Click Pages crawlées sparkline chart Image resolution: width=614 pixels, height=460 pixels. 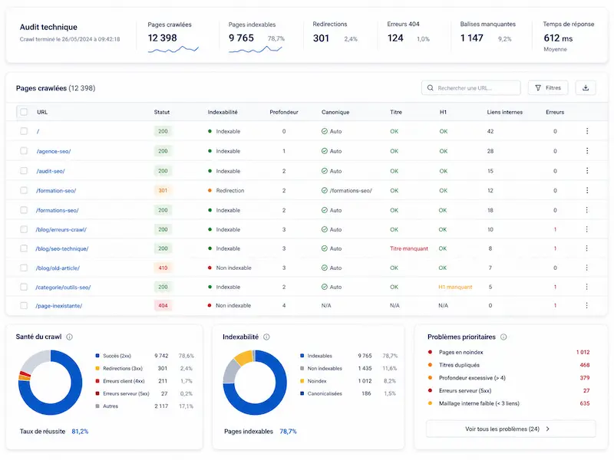[x=173, y=49]
